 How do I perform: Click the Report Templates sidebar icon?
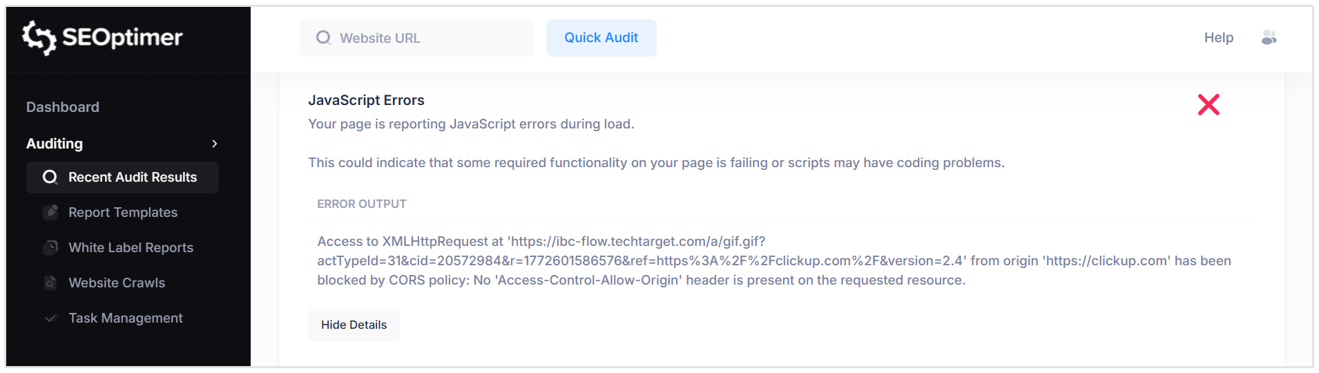click(x=50, y=212)
